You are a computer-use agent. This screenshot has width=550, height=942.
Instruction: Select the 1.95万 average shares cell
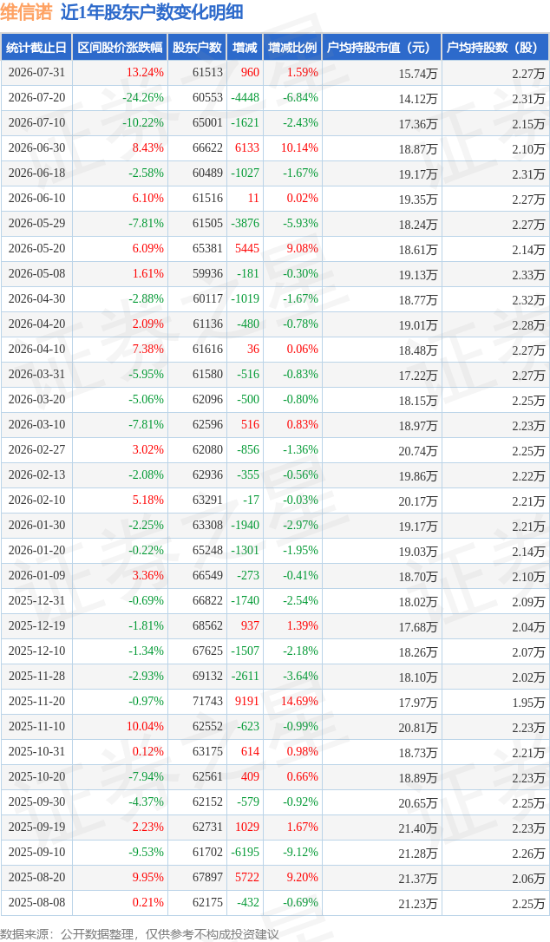[x=528, y=703]
